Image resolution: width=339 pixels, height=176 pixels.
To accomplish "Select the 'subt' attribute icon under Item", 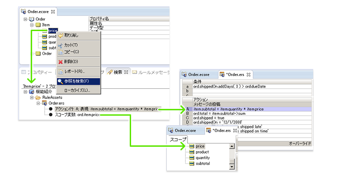I will (x=45, y=48).
